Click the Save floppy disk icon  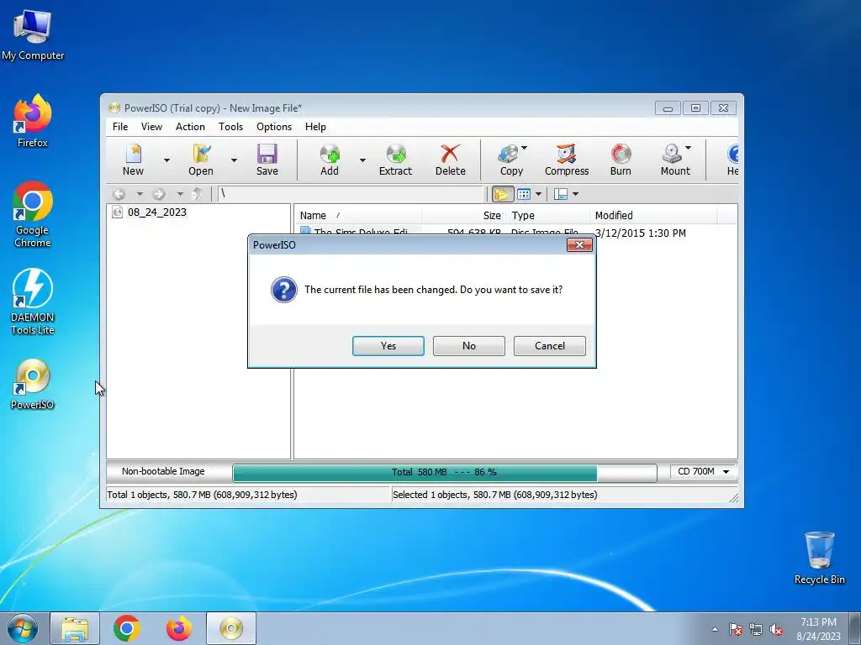[267, 155]
